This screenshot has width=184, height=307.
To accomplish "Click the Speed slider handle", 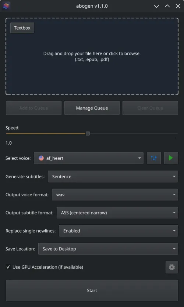I will [88, 134].
